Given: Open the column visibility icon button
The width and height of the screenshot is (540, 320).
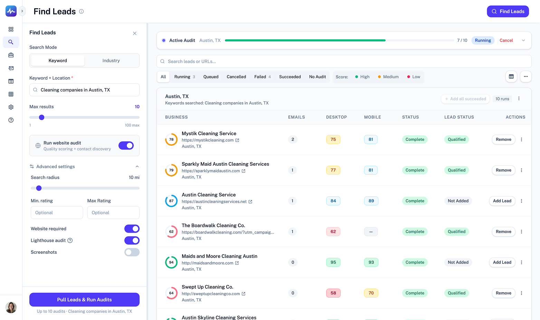Looking at the screenshot, I should 511,77.
